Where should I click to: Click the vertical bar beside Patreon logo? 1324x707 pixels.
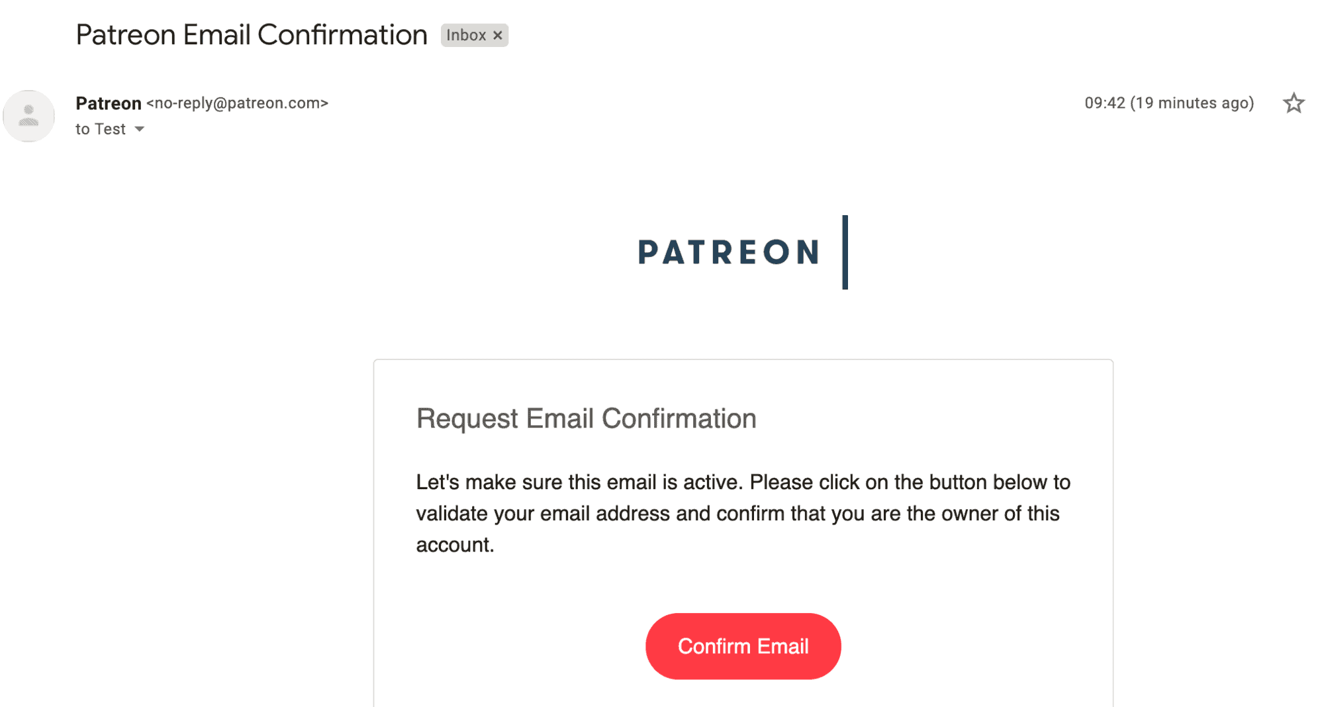click(845, 252)
